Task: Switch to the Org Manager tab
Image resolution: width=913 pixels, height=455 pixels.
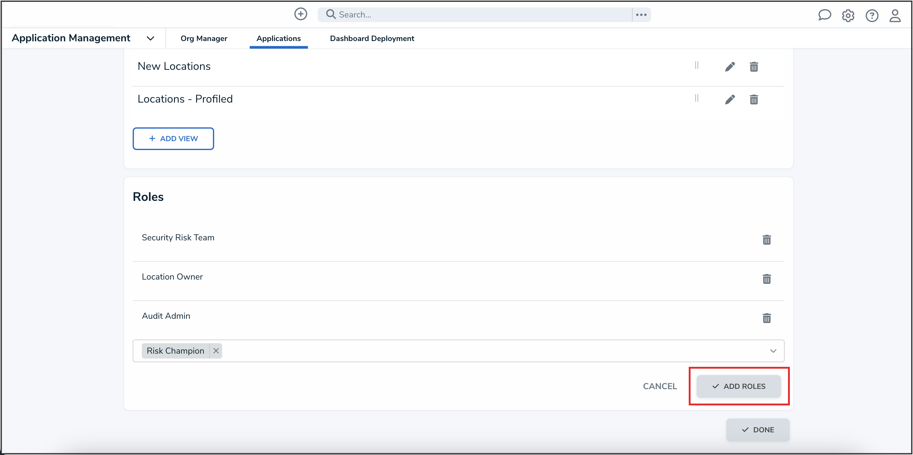Action: click(x=204, y=38)
